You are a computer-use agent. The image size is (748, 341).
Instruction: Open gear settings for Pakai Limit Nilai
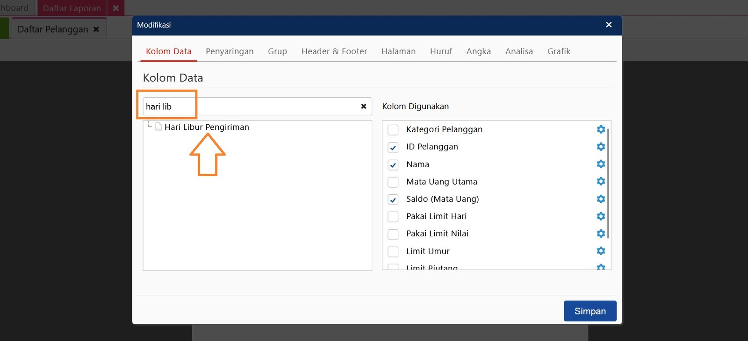pyautogui.click(x=601, y=234)
